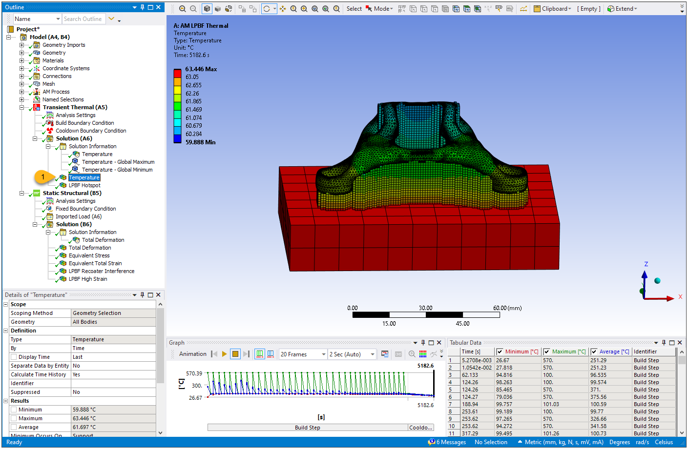This screenshot has width=689, height=449.
Task: Uncheck the Minimum [°C] column checkbox
Action: [x=500, y=351]
